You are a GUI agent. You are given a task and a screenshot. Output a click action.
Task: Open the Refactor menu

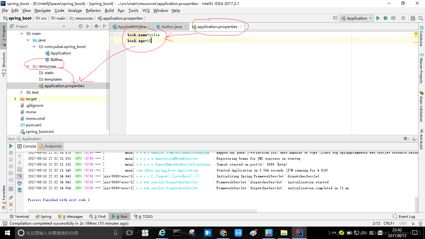(93, 10)
